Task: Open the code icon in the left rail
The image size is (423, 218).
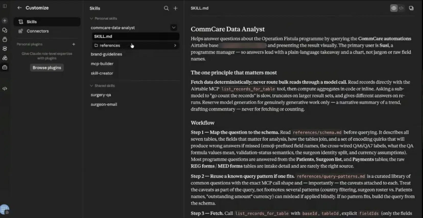Action: pyautogui.click(x=5, y=89)
